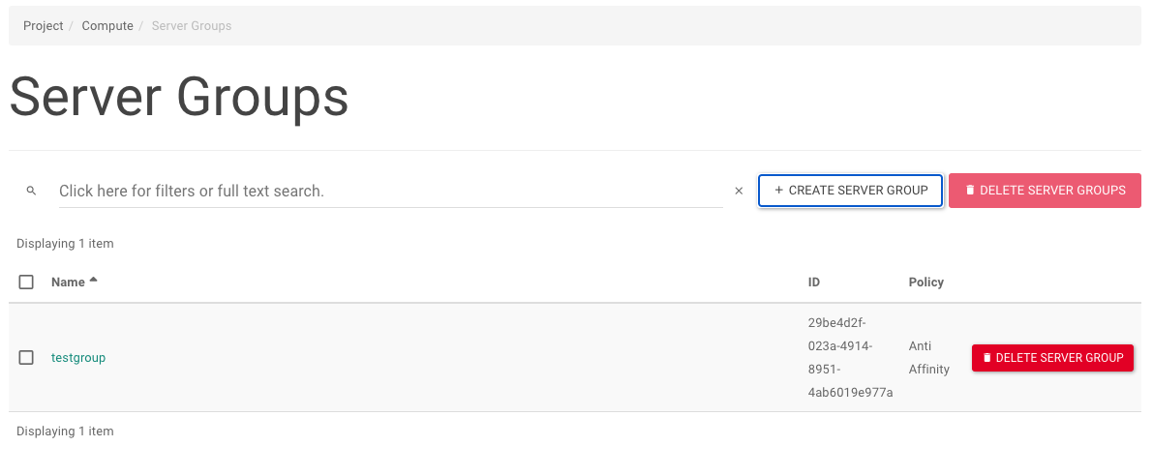Focus the filters or full text search field
The image size is (1153, 476).
(391, 191)
